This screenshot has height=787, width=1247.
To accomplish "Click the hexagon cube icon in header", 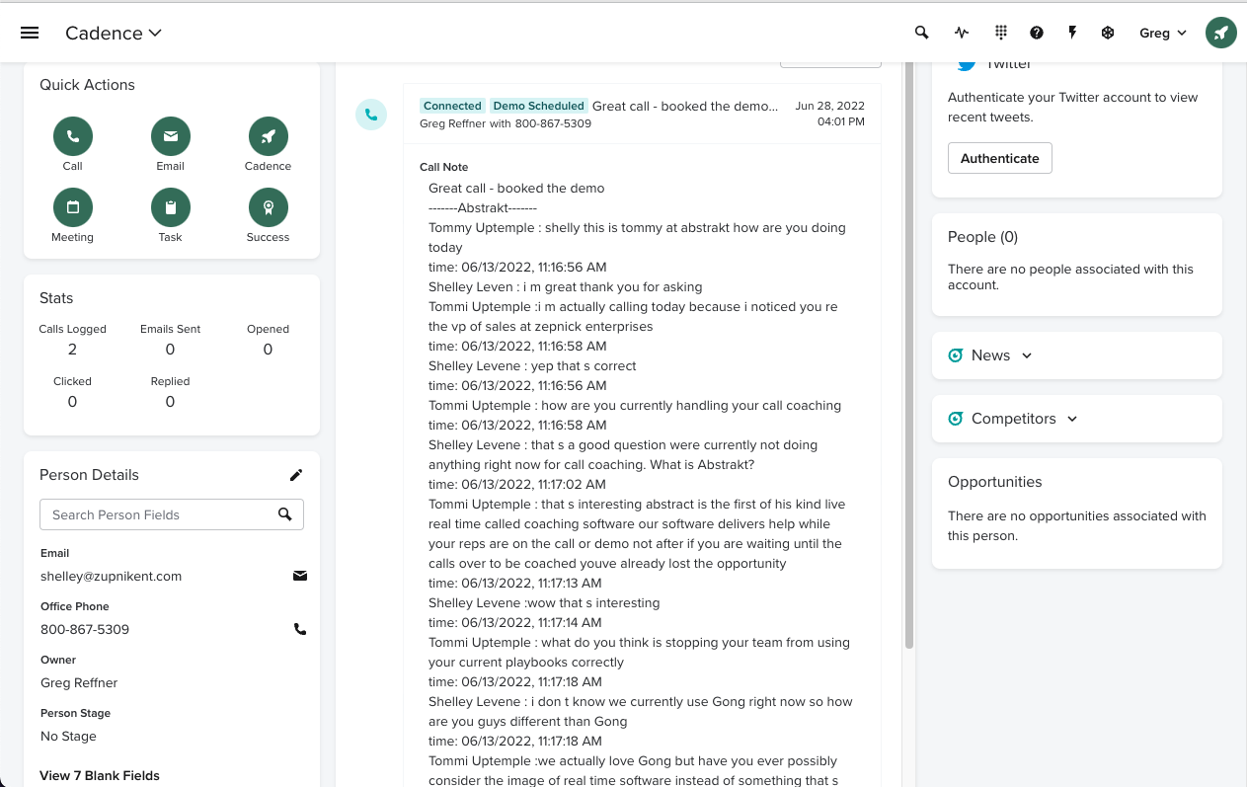I will (1108, 33).
